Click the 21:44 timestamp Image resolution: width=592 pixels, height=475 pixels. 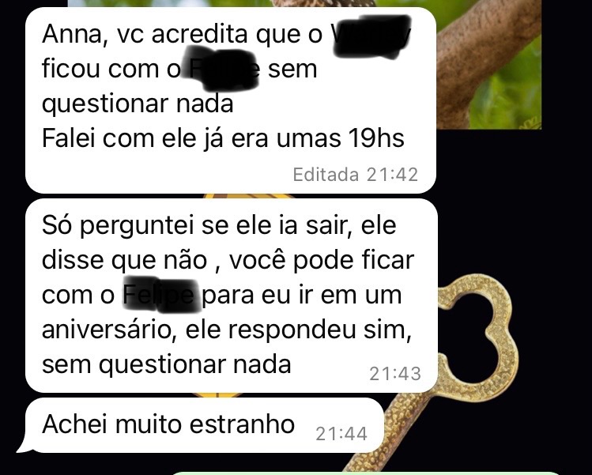point(341,434)
